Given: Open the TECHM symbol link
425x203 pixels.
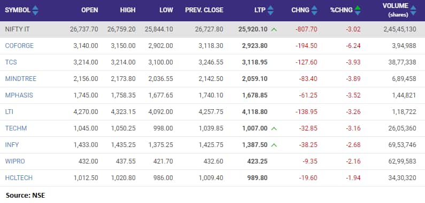Looking at the screenshot, I should (16, 128).
